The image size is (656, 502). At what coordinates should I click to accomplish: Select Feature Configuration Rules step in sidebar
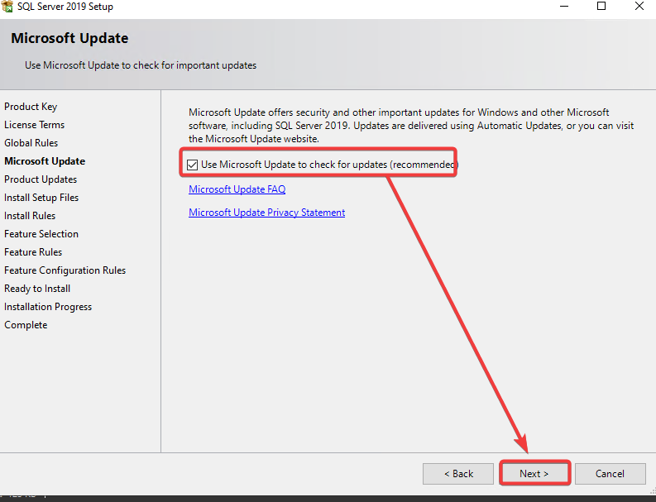coord(65,270)
